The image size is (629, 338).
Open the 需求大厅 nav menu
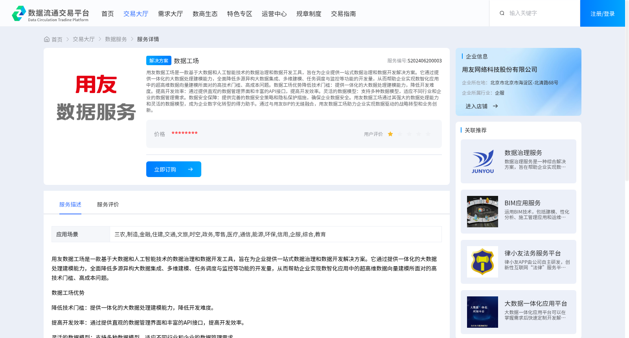coord(171,14)
